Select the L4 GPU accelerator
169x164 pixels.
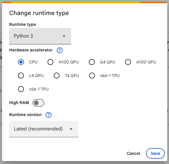tap(21, 76)
